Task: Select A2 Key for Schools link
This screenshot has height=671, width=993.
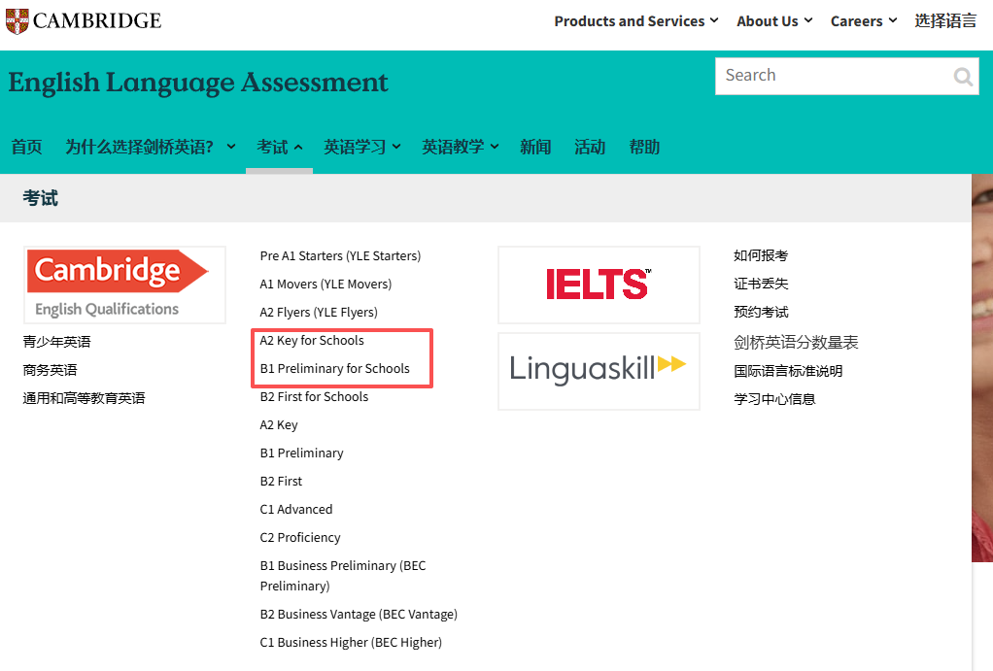Action: coord(312,341)
